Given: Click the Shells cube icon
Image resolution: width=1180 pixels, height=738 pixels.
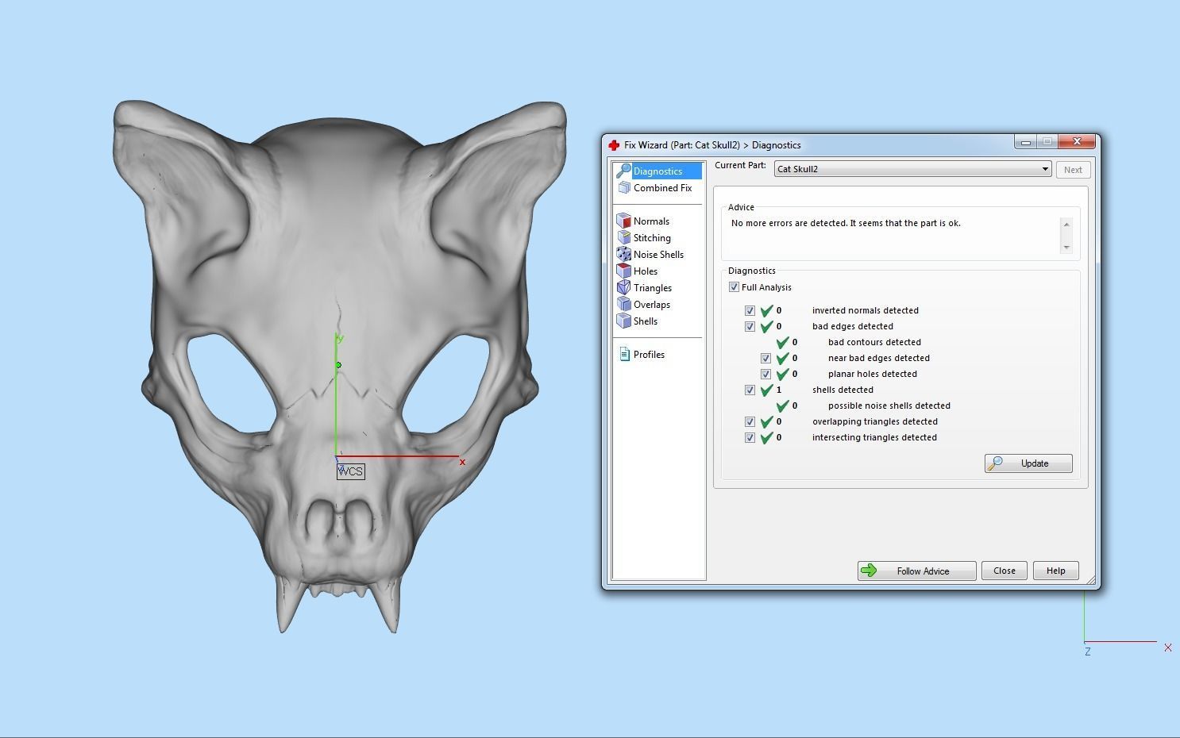Looking at the screenshot, I should (624, 321).
